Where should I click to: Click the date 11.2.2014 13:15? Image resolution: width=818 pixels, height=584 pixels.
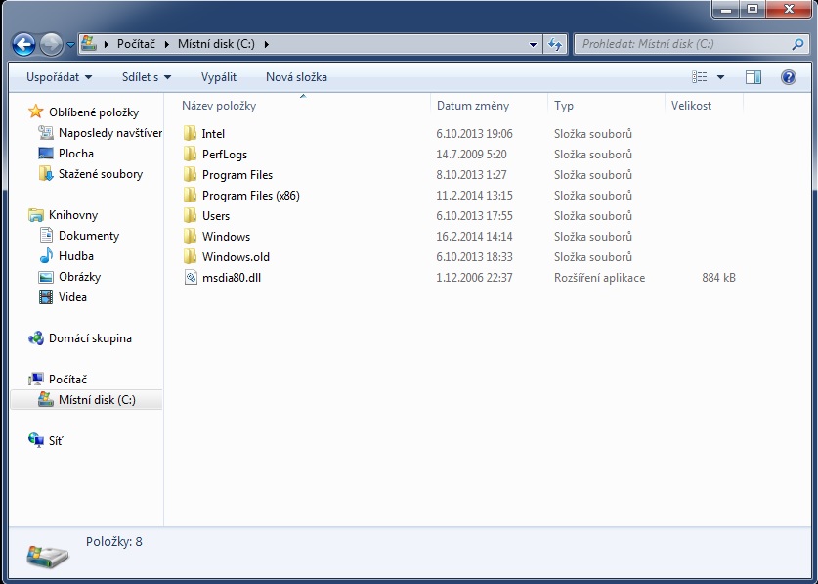click(x=474, y=196)
